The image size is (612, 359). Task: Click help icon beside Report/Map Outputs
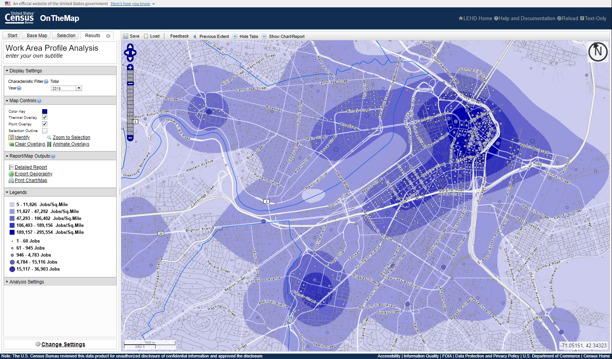(x=53, y=156)
